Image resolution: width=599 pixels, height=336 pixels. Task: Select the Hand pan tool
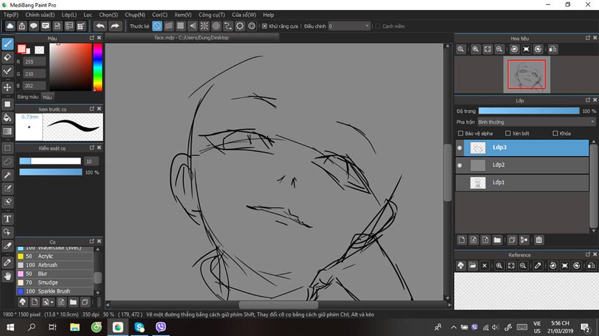[x=7, y=276]
